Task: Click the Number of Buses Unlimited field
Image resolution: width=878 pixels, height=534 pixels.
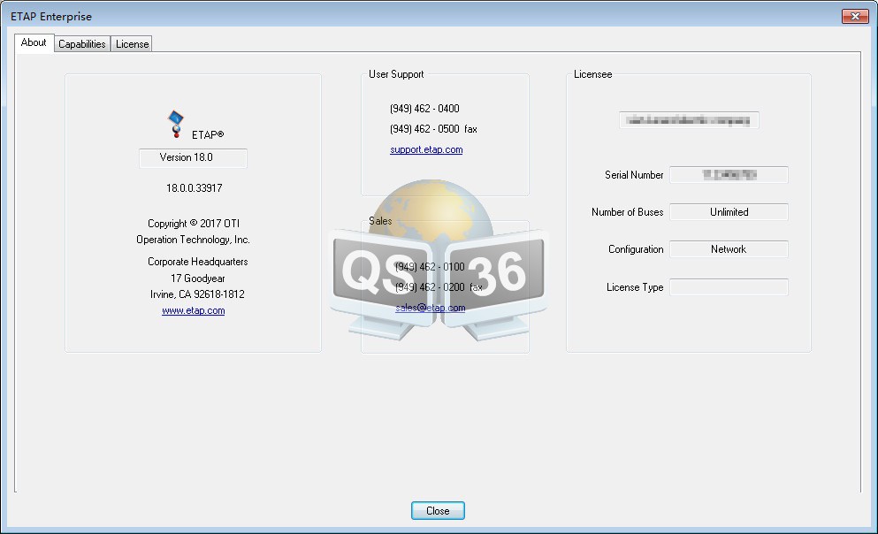Action: coord(729,212)
